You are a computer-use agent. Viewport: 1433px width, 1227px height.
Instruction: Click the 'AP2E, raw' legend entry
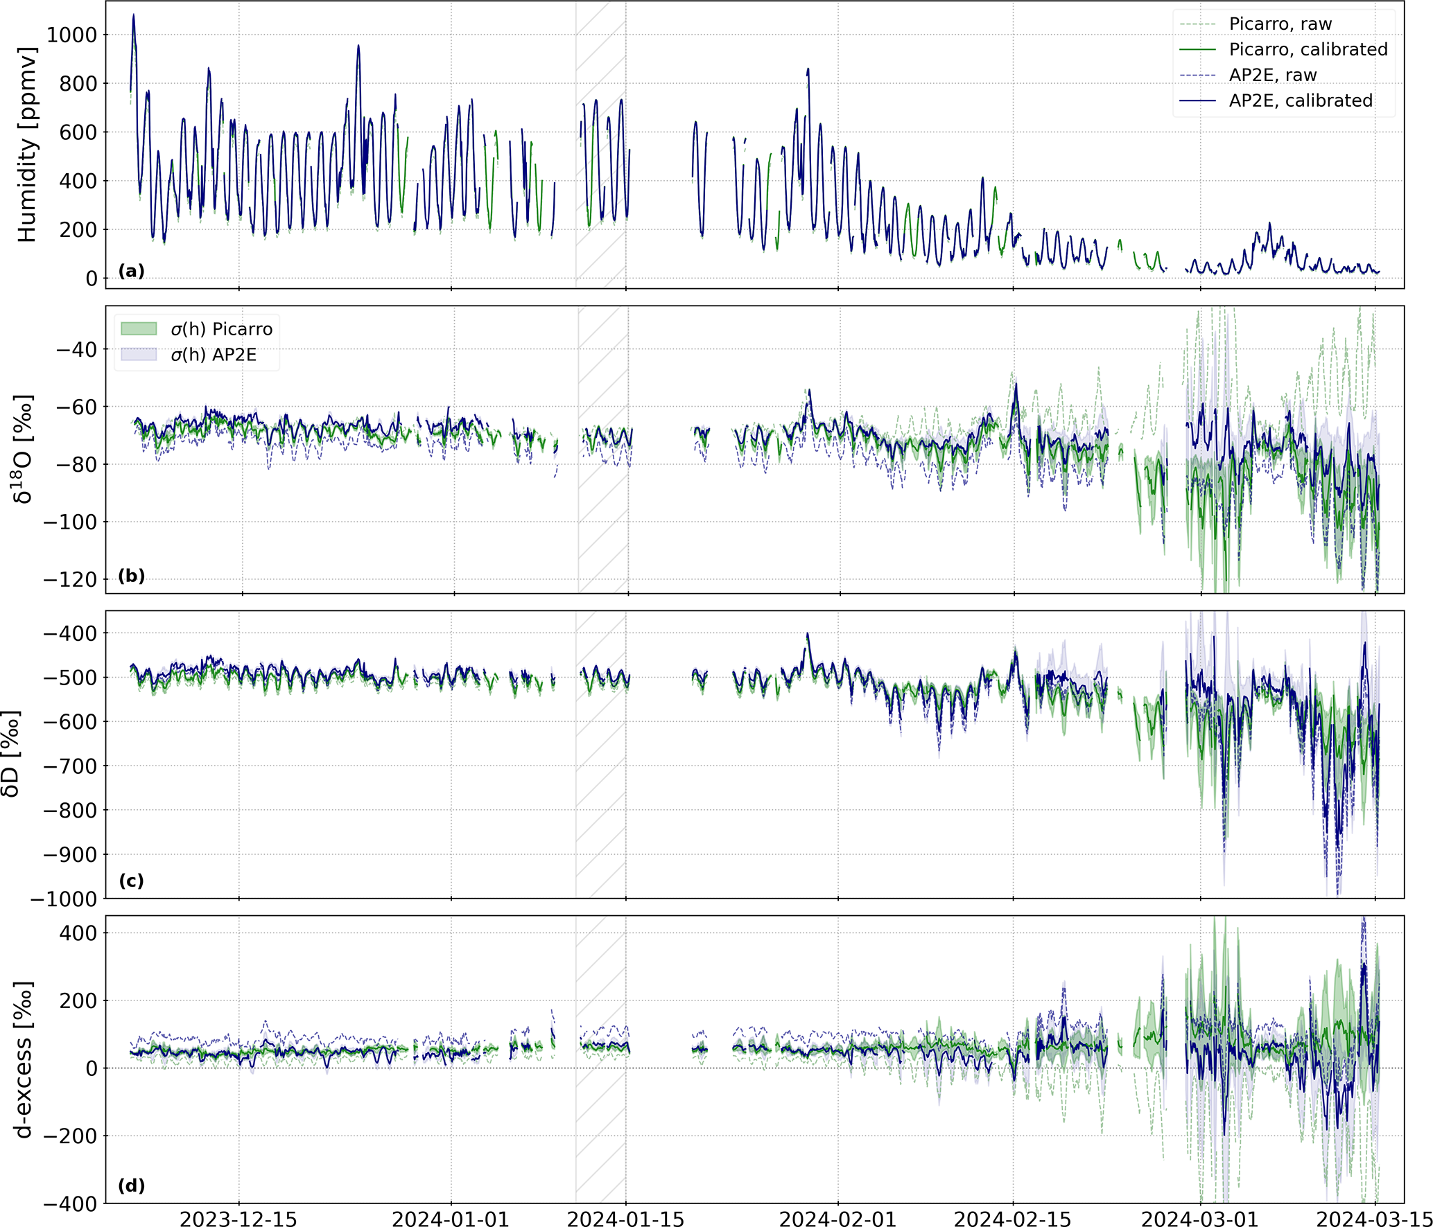(1272, 76)
